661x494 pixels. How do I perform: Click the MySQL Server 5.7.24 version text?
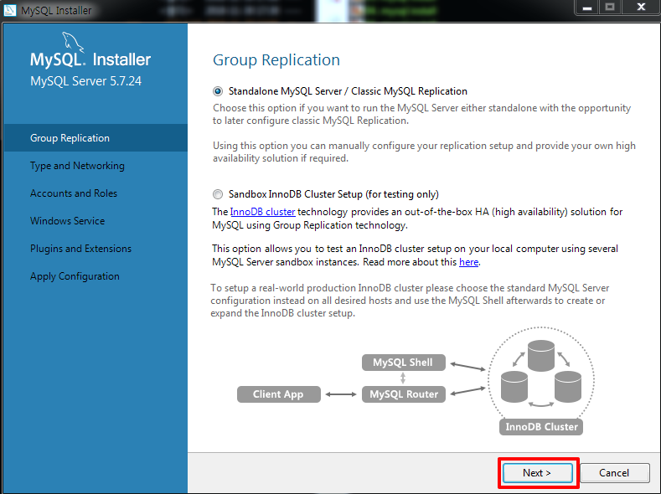click(86, 81)
